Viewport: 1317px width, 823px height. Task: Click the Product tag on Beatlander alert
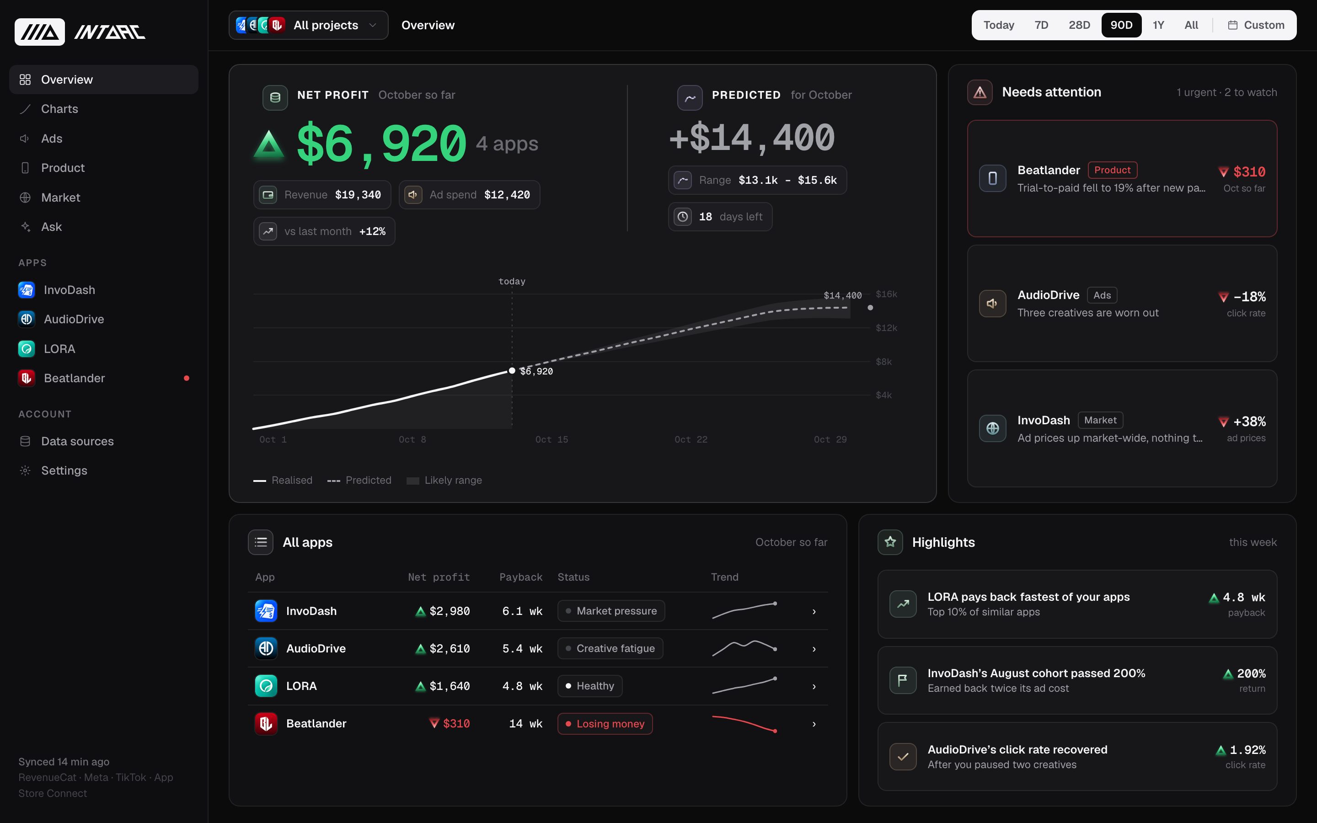pos(1113,170)
